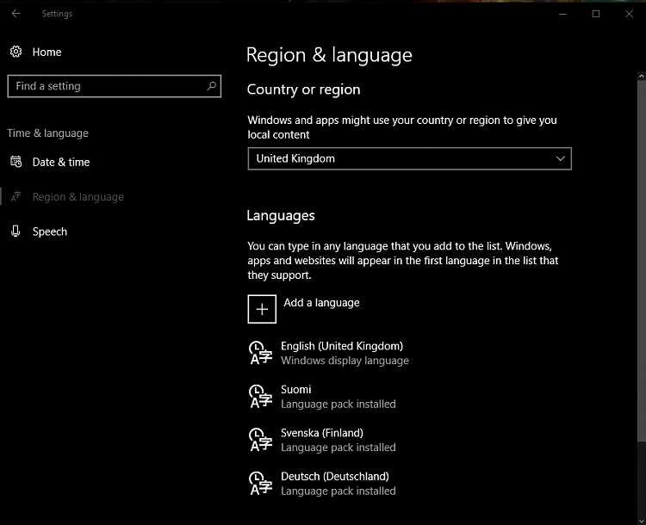Screen dimensions: 646x525
Task: Click the back arrow in Settings
Action: pyautogui.click(x=16, y=14)
